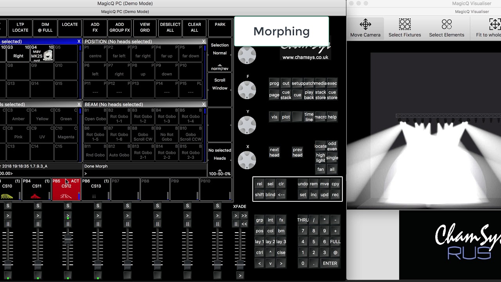This screenshot has height=282, width=501.
Task: Open the setup window
Action: coord(297,83)
